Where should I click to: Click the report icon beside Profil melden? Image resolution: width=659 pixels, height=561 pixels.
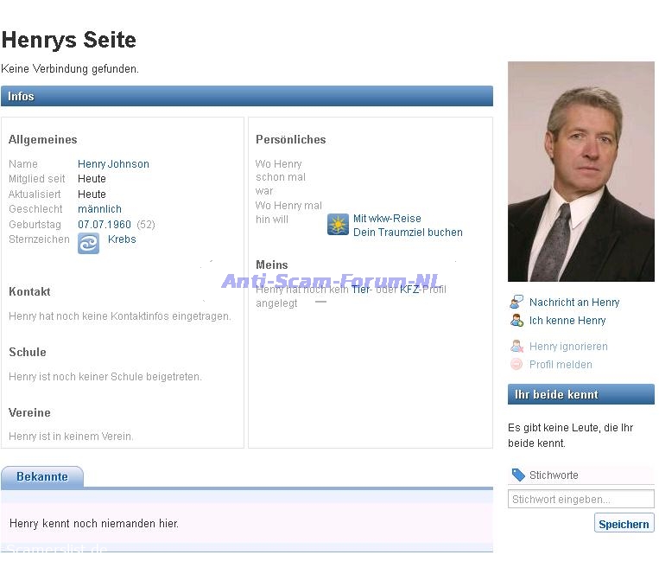(x=516, y=364)
